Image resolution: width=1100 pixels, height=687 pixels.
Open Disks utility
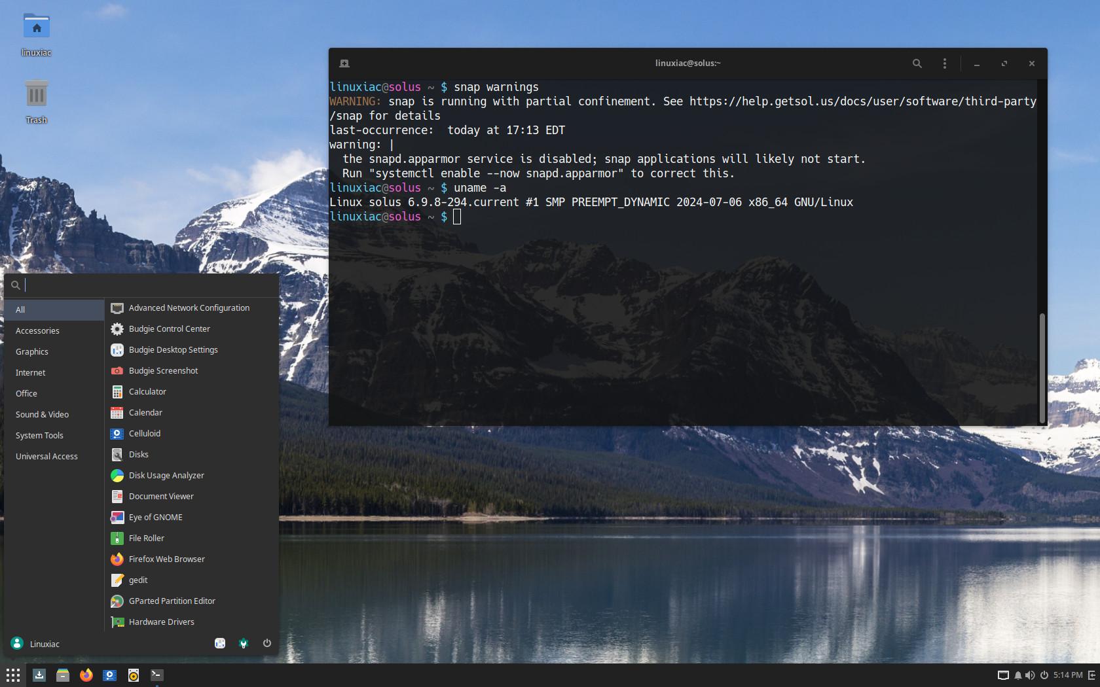(192, 455)
